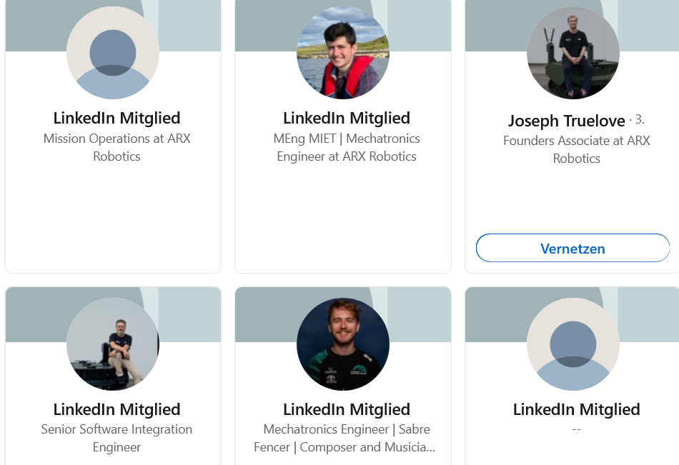Click the '3.' connection degree badge
Screen dimensions: 679x465
coord(639,119)
